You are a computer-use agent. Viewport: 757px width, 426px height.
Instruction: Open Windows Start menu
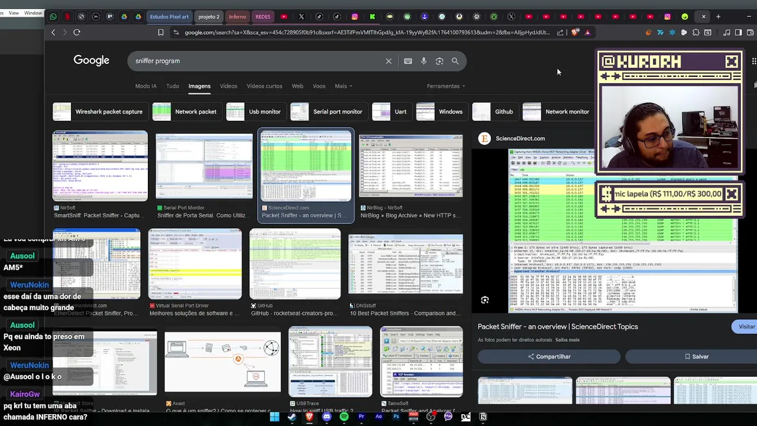274,417
